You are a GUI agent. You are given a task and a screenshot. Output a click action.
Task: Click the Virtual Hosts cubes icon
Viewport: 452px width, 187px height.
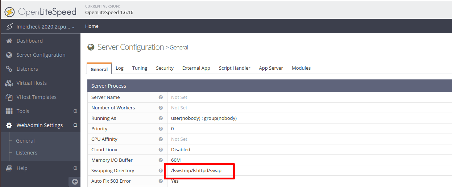pyautogui.click(x=9, y=83)
